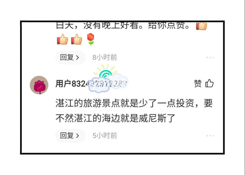Viewport: 245px width, 175px height.
Task: Click the 回复 button for the 5小时前 comment
Action: (70, 136)
